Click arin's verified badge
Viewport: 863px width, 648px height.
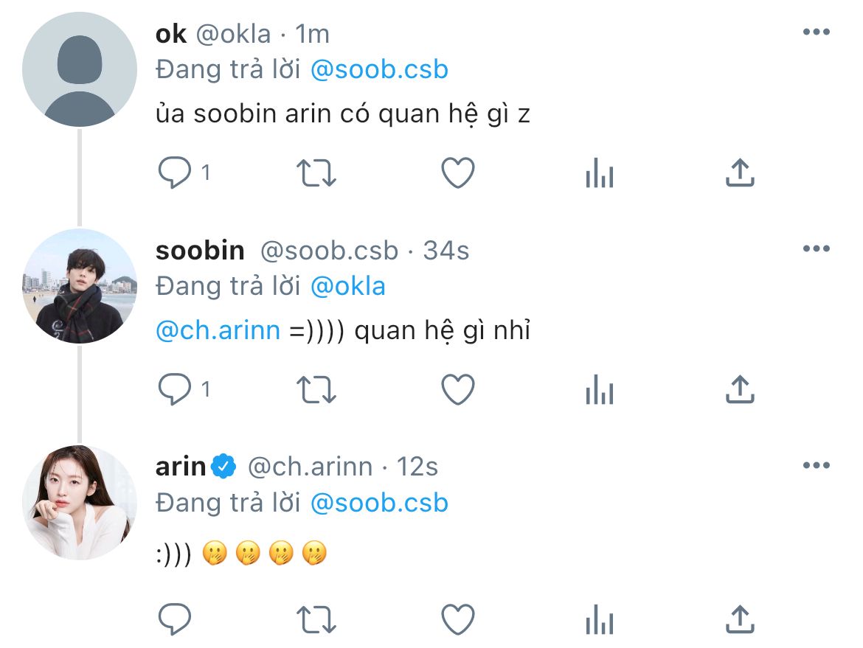tap(223, 466)
